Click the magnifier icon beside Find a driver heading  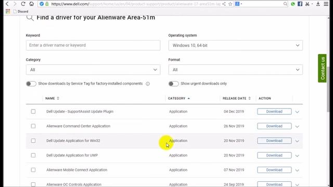coord(30,18)
